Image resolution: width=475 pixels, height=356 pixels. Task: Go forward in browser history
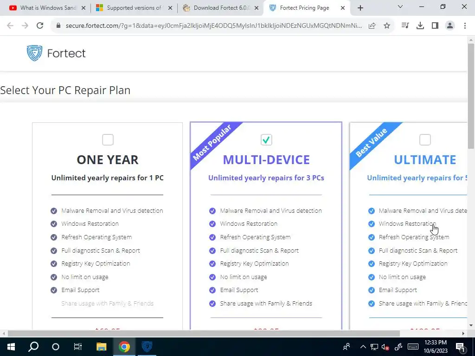click(25, 26)
